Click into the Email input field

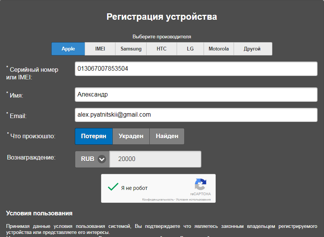196,115
